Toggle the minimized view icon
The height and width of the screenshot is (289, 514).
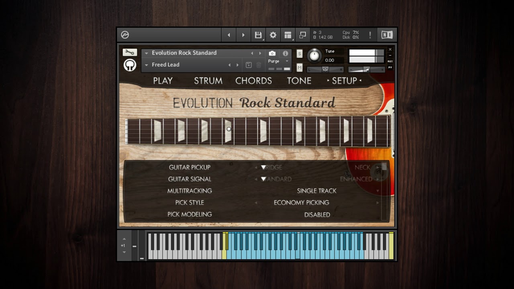pyautogui.click(x=302, y=35)
